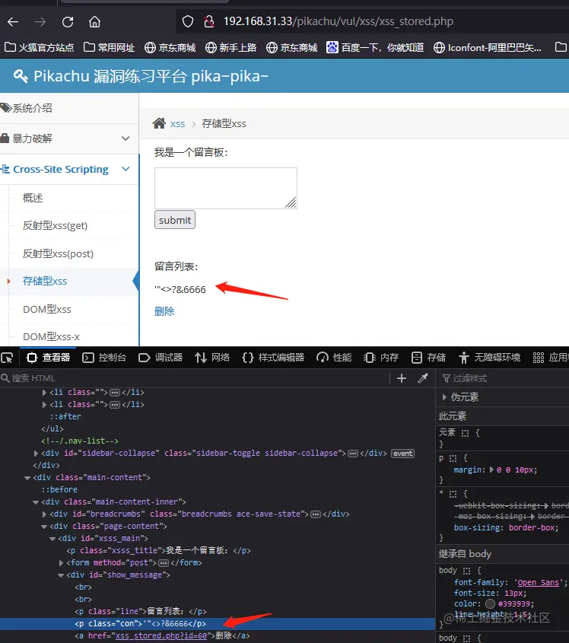The image size is (569, 643).
Task: Select DOM型xss in the sidebar
Action: 46,309
